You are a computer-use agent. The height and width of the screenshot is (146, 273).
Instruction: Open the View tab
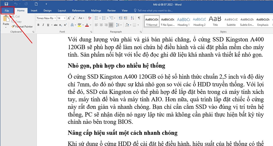(x=125, y=11)
